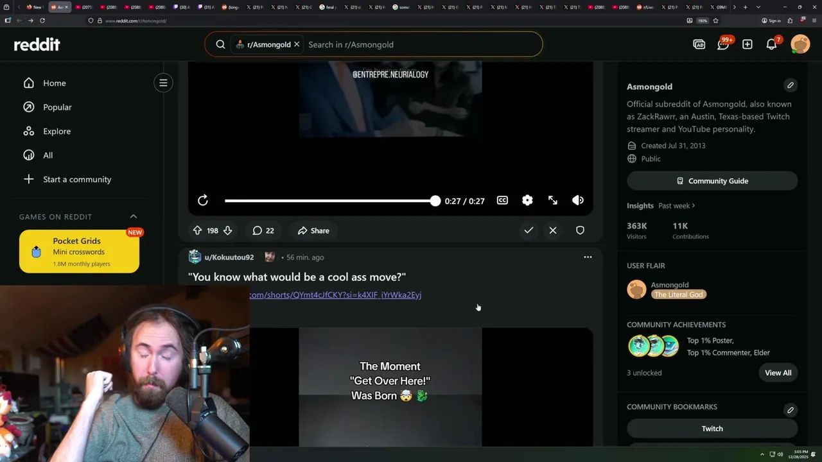Downvote the post with 198 votes

coord(227,230)
